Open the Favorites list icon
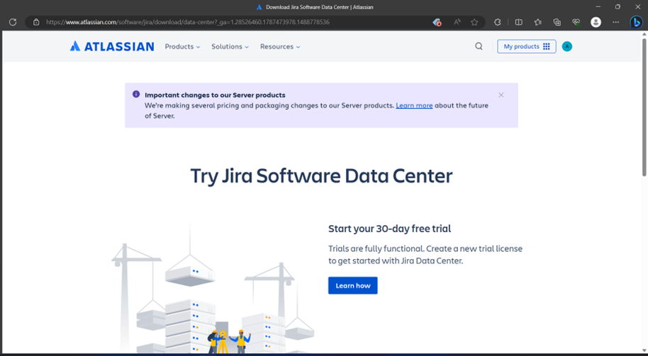Image resolution: width=648 pixels, height=356 pixels. click(x=537, y=22)
